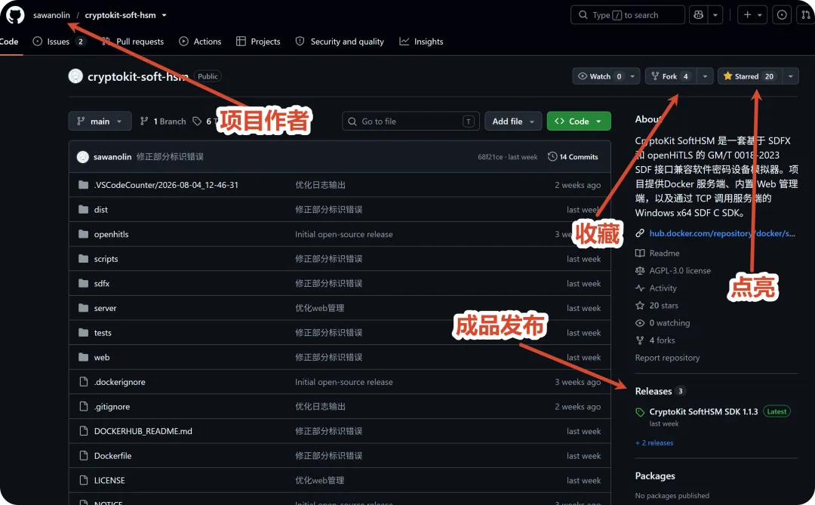Switch to the Issues tab
The image size is (815, 505).
[58, 42]
